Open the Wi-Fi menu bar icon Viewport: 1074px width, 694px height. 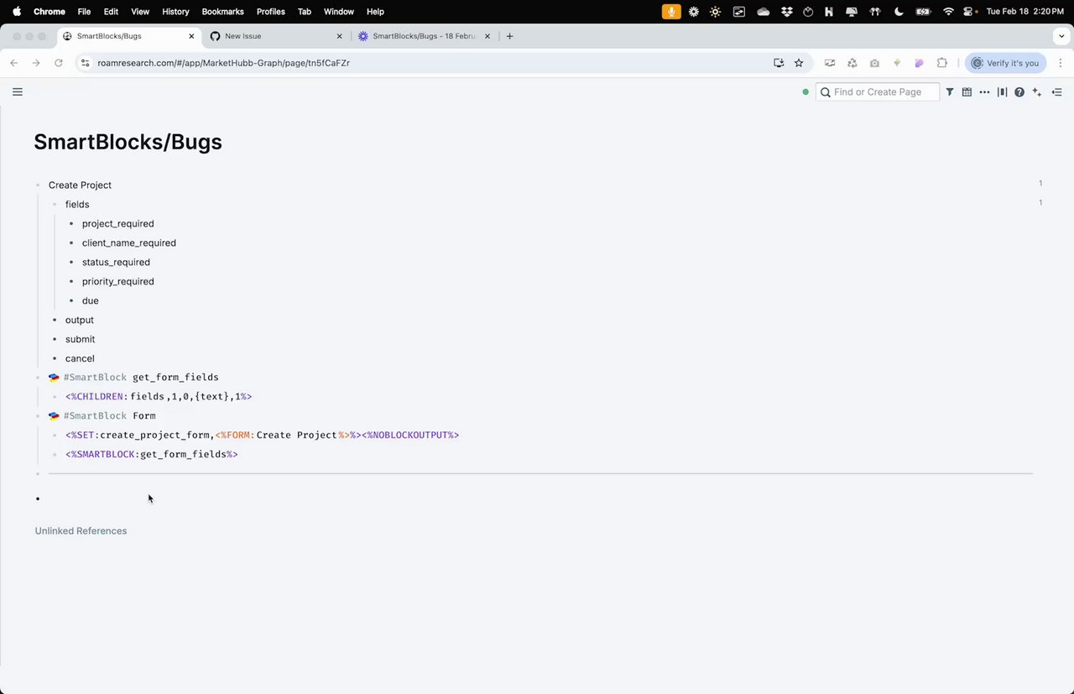[948, 12]
